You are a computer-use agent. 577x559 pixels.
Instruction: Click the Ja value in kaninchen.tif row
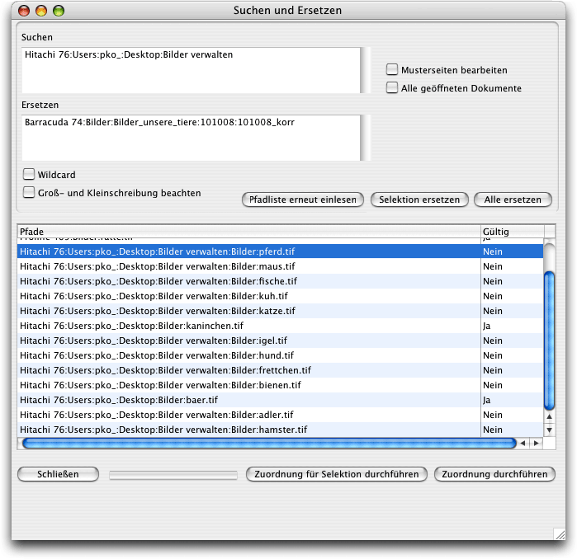[486, 326]
